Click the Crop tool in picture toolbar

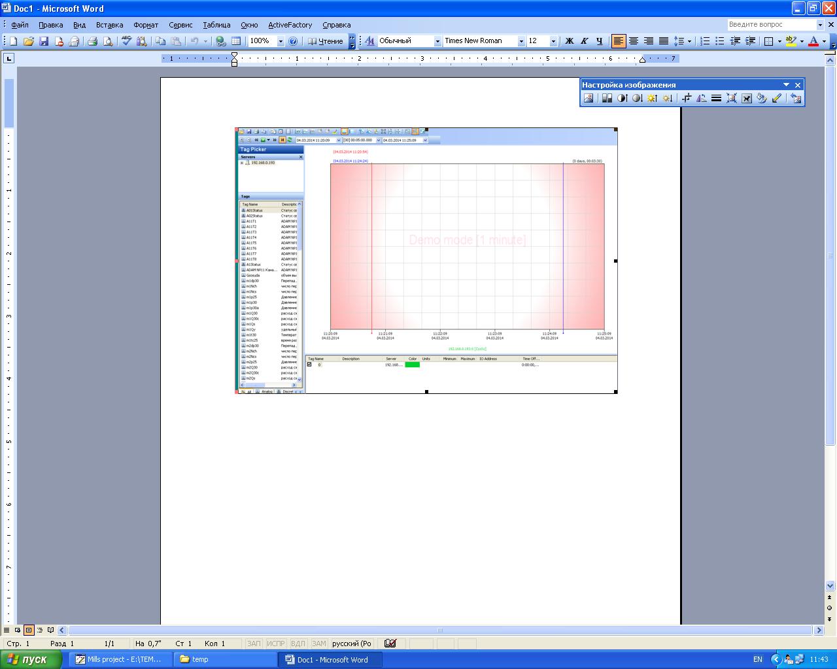(x=686, y=98)
